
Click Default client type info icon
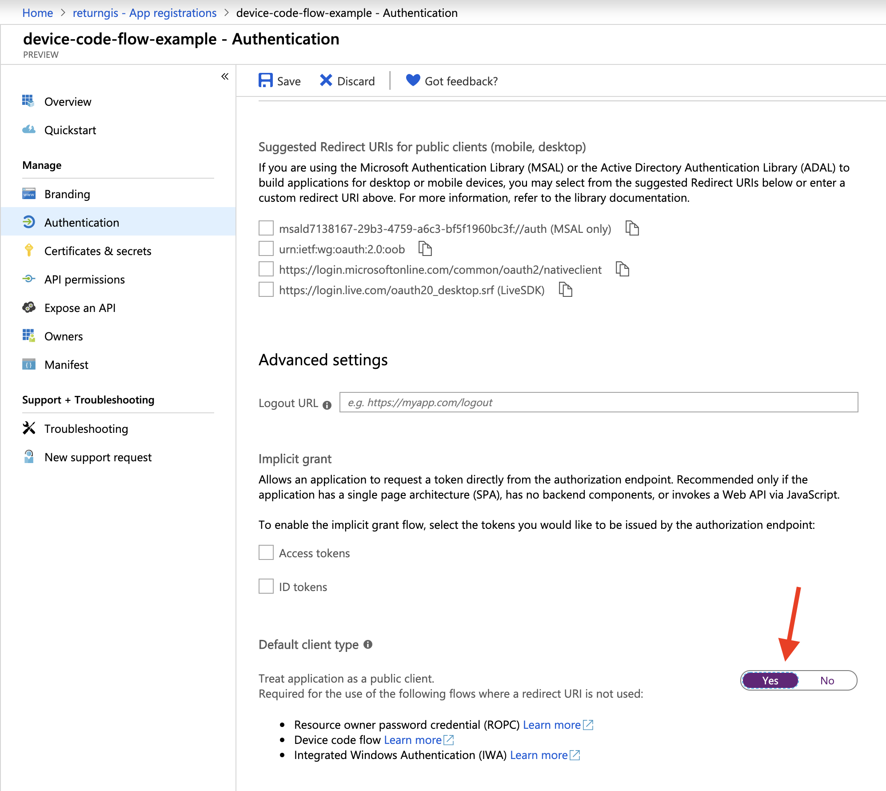(x=367, y=644)
